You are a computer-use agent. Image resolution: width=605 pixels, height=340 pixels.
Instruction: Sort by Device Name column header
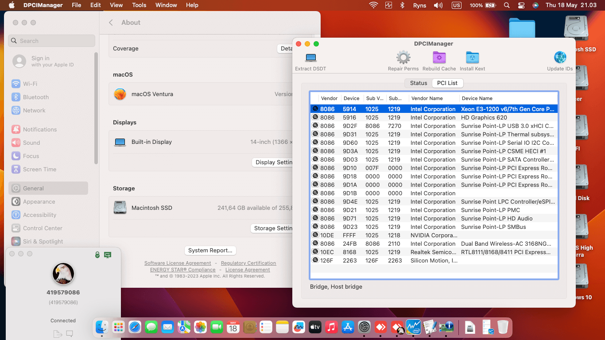(x=508, y=98)
